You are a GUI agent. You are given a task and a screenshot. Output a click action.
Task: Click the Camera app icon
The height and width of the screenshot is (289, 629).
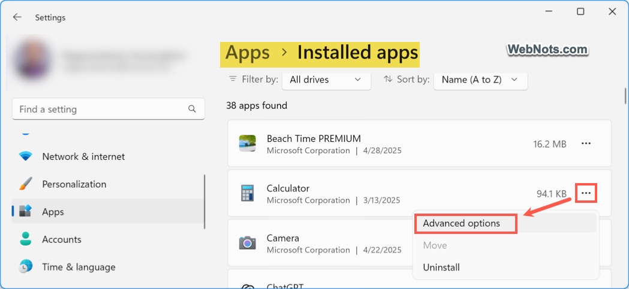pyautogui.click(x=248, y=242)
